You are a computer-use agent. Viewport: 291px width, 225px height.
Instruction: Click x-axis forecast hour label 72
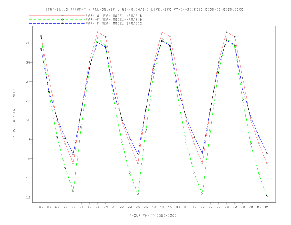click(x=234, y=207)
